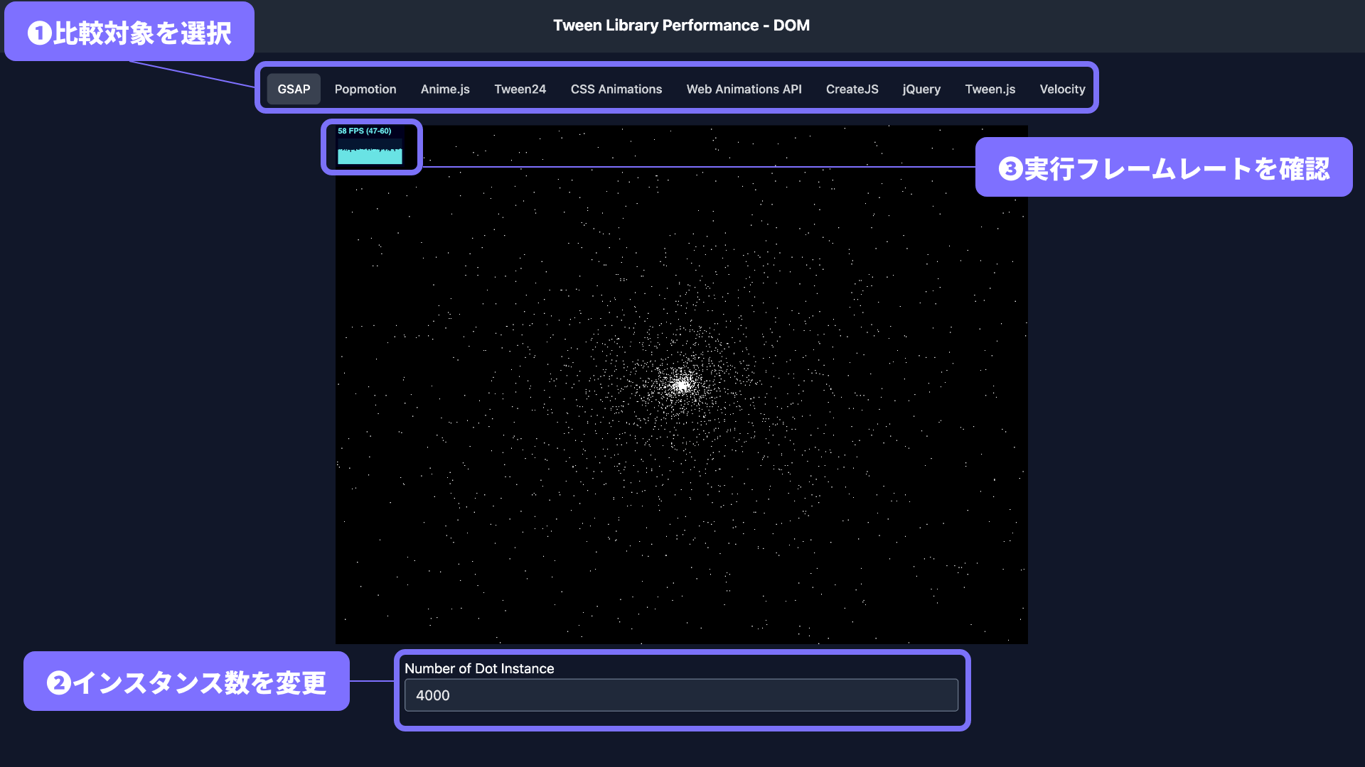Click the bright particle cluster at canvas center
The height and width of the screenshot is (767, 1365).
click(682, 384)
